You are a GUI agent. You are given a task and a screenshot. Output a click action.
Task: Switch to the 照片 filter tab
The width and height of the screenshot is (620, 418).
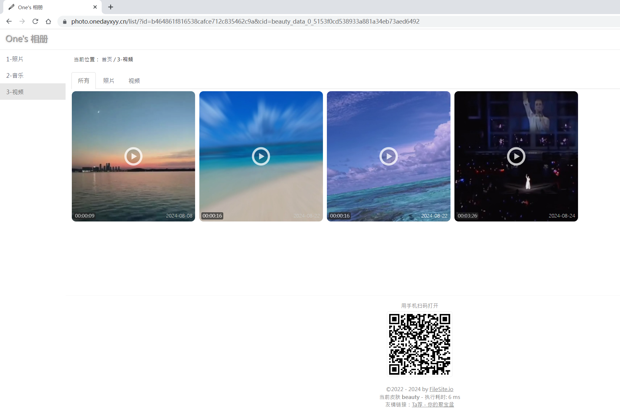[109, 81]
